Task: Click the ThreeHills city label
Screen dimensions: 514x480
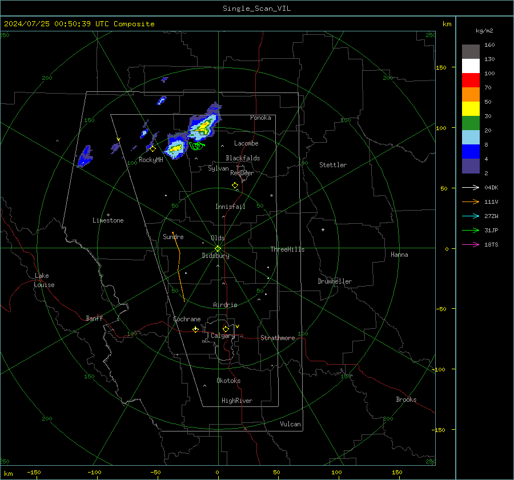Action: point(287,249)
